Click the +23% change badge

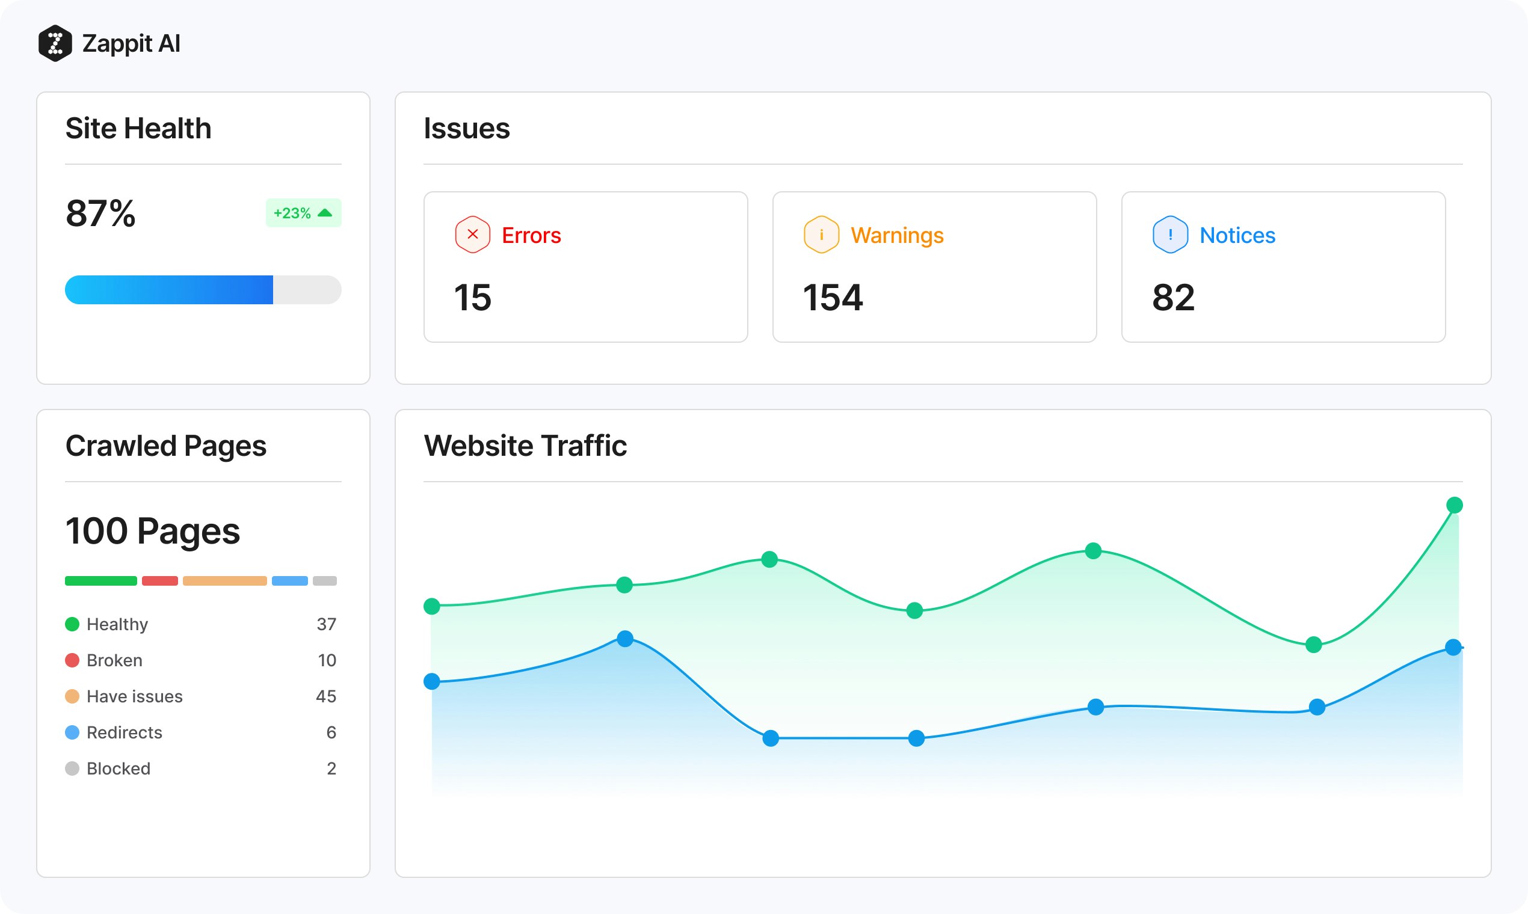[x=303, y=213]
